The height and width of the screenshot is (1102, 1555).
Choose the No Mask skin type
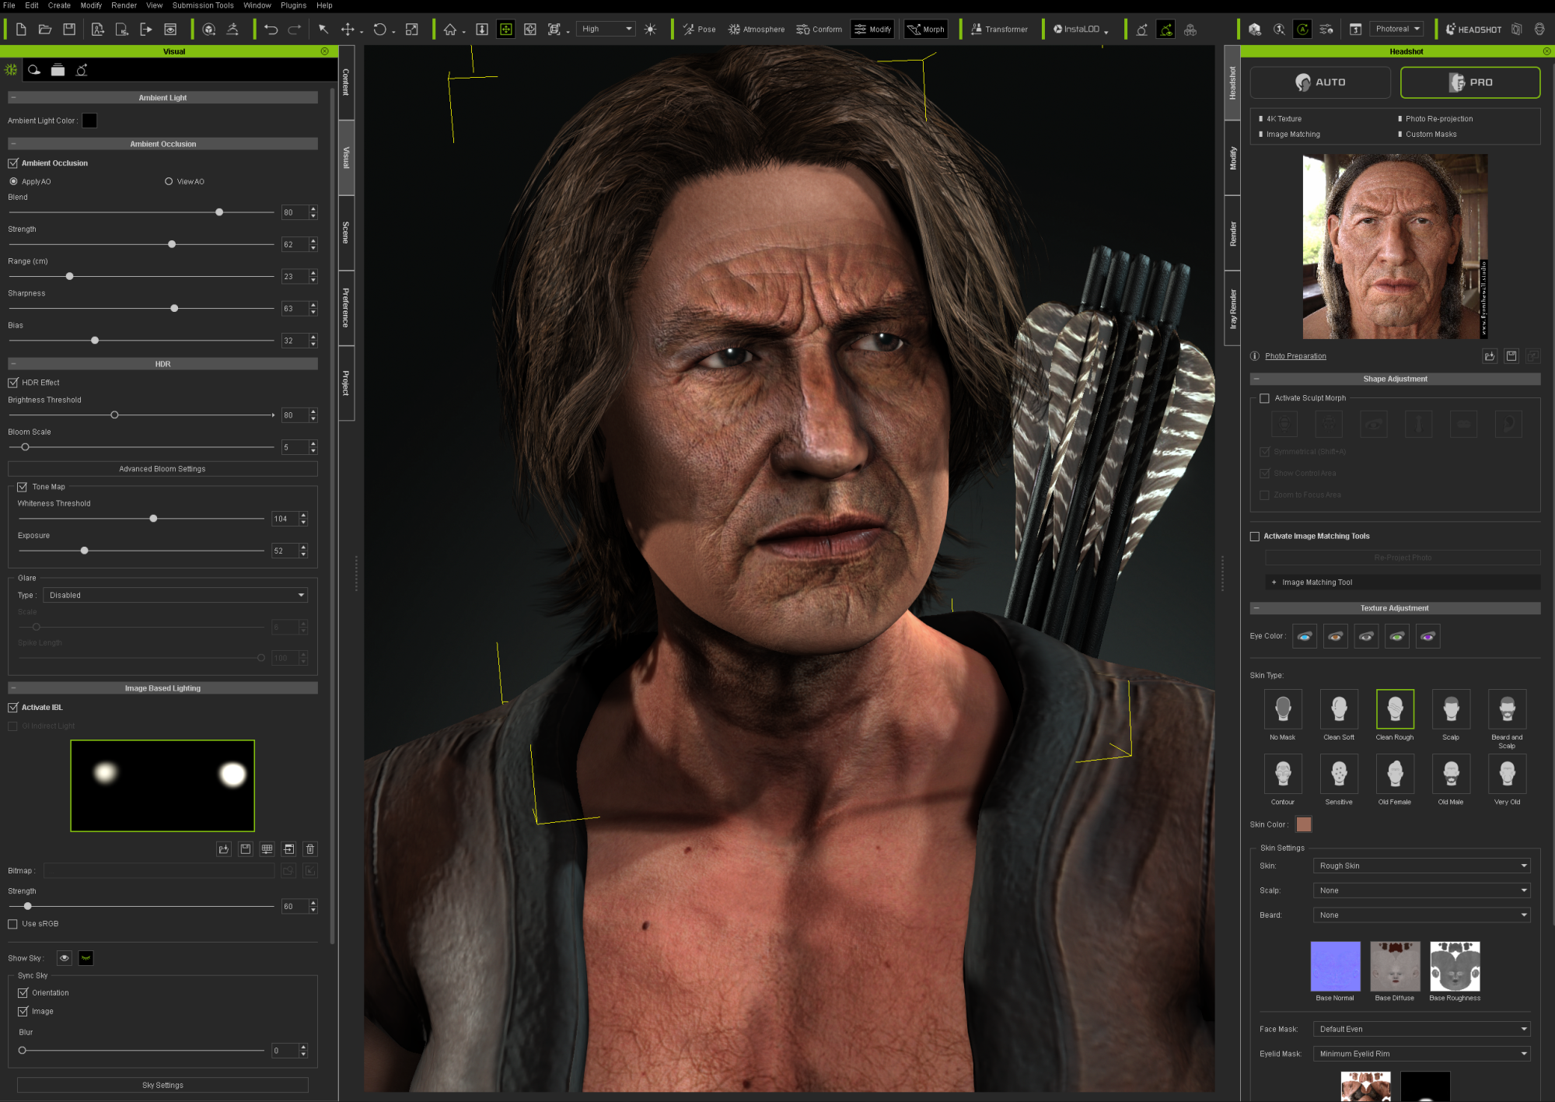(1283, 709)
